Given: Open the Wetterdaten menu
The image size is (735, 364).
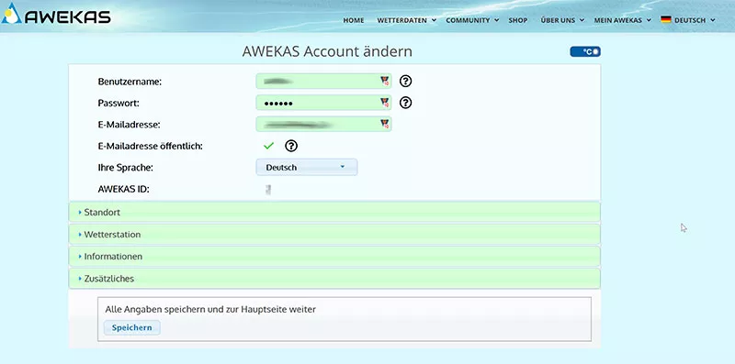Looking at the screenshot, I should pyautogui.click(x=406, y=20).
